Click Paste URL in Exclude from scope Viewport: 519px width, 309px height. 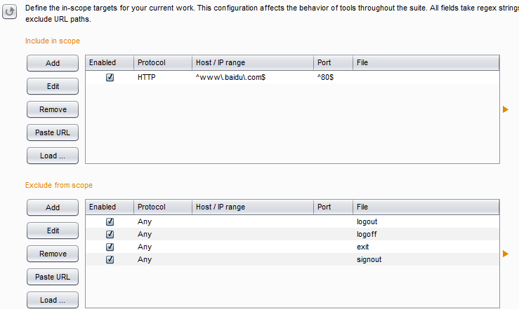pyautogui.click(x=53, y=277)
